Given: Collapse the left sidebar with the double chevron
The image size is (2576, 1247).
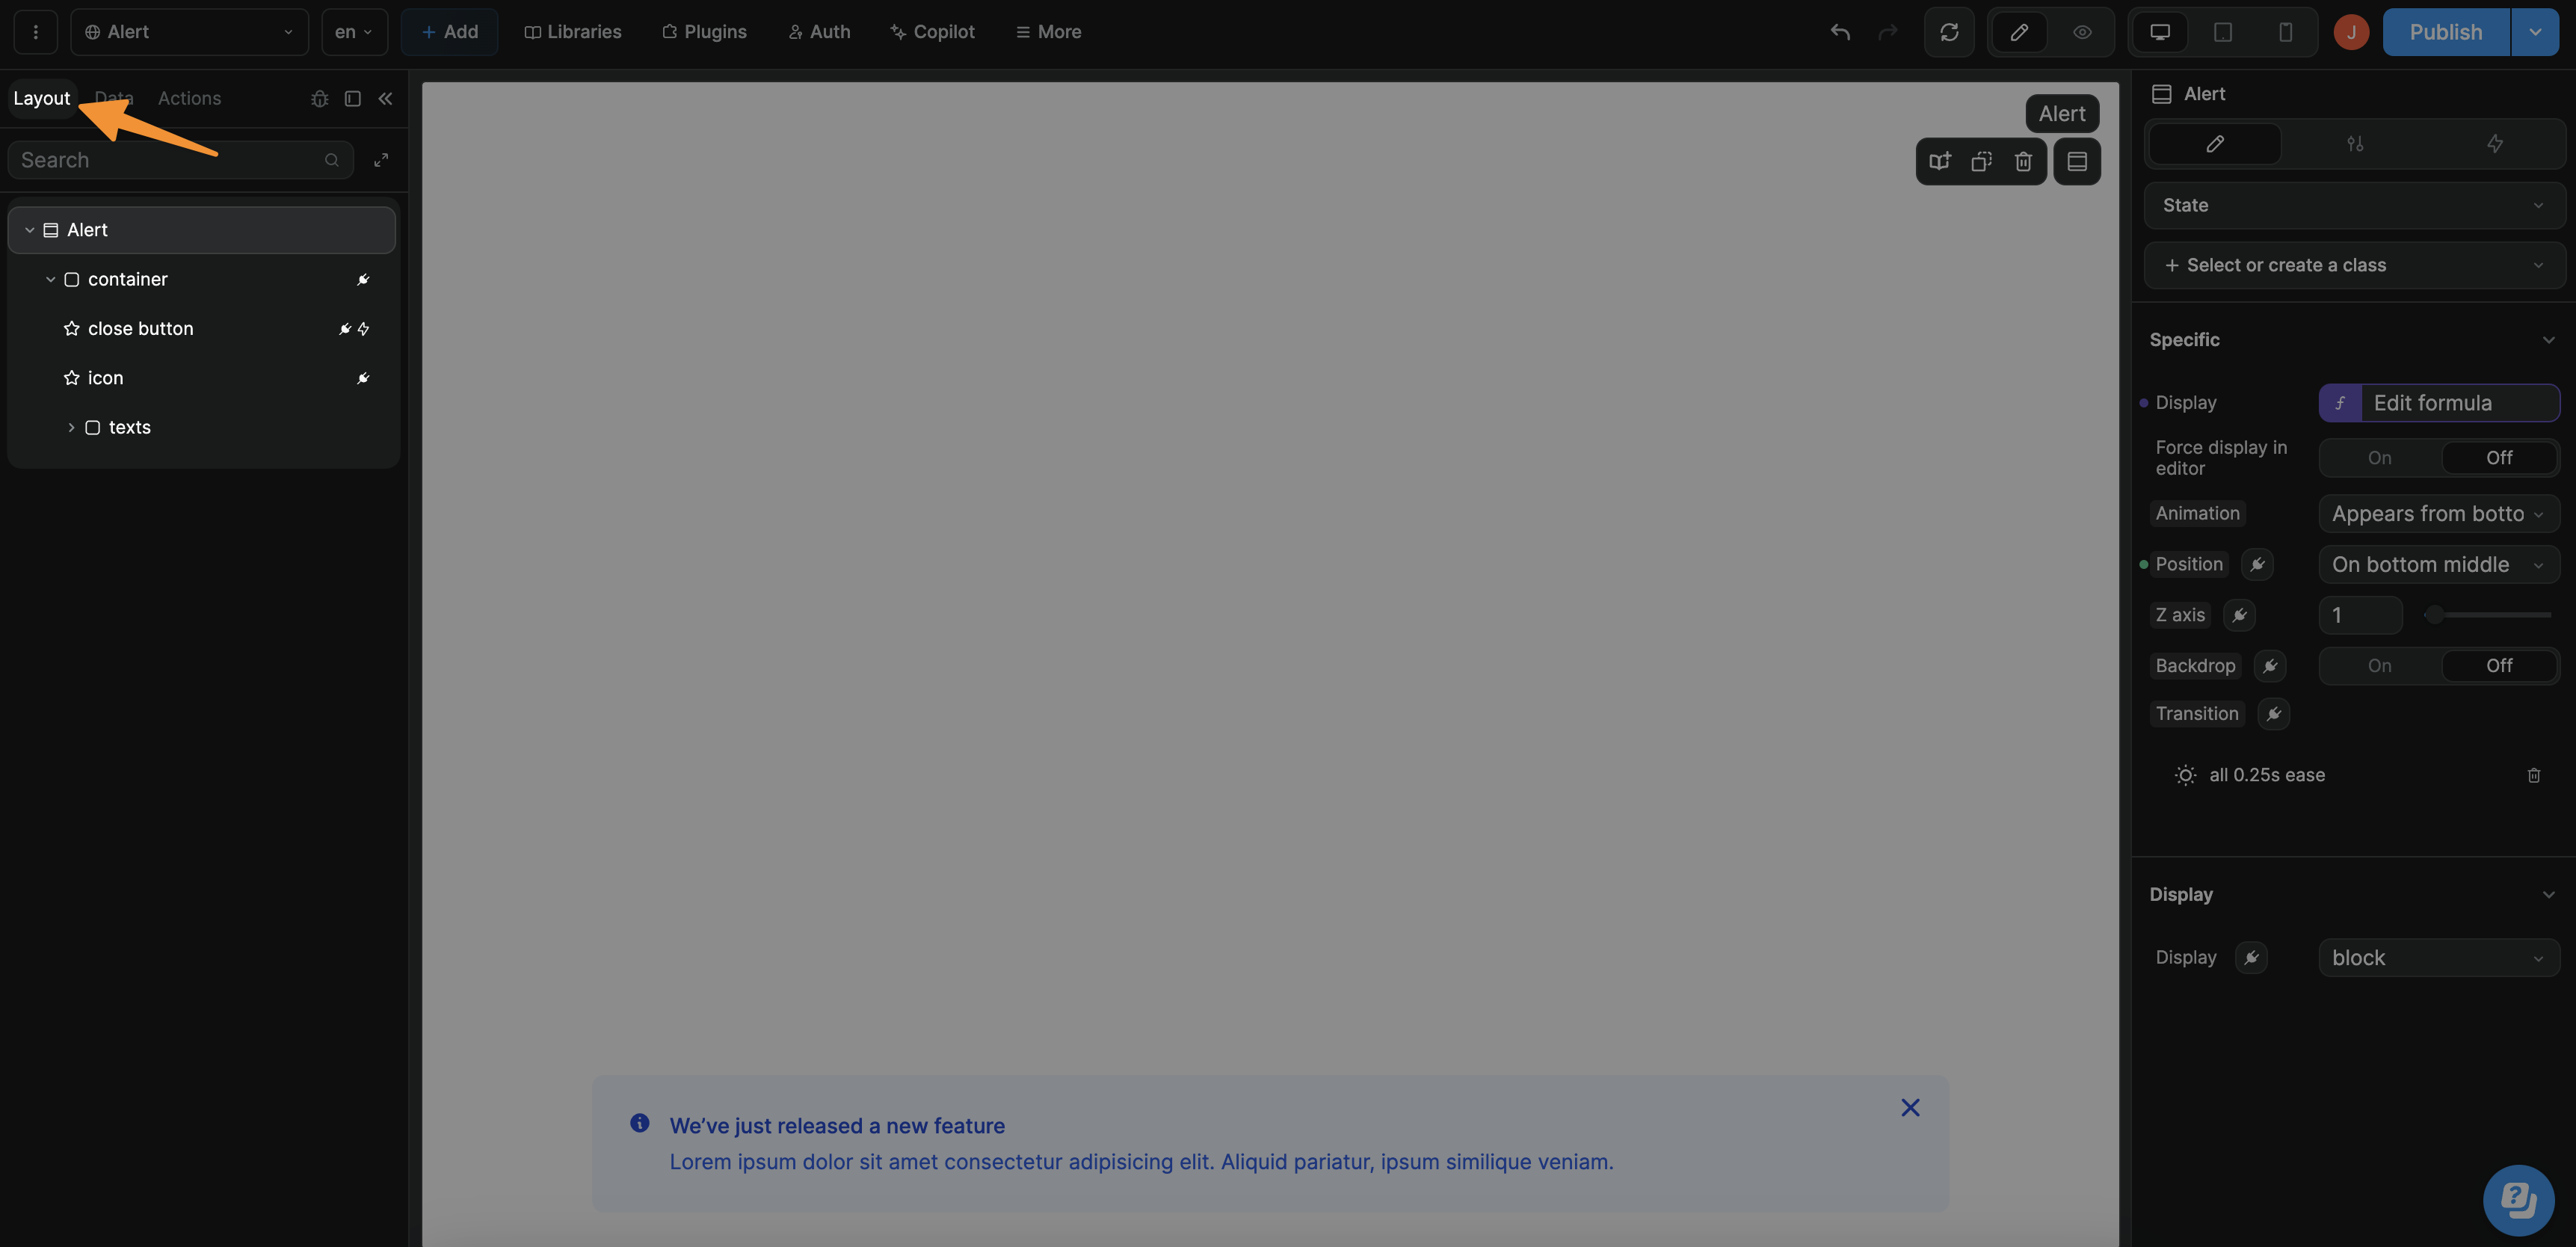Looking at the screenshot, I should [385, 98].
